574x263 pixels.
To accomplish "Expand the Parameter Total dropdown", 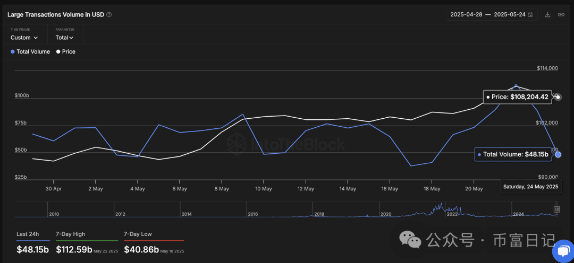I will 64,38.
